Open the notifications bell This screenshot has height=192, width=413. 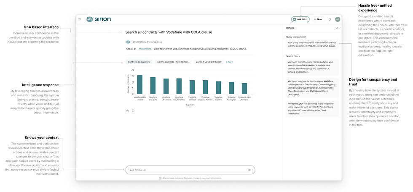coord(330,19)
